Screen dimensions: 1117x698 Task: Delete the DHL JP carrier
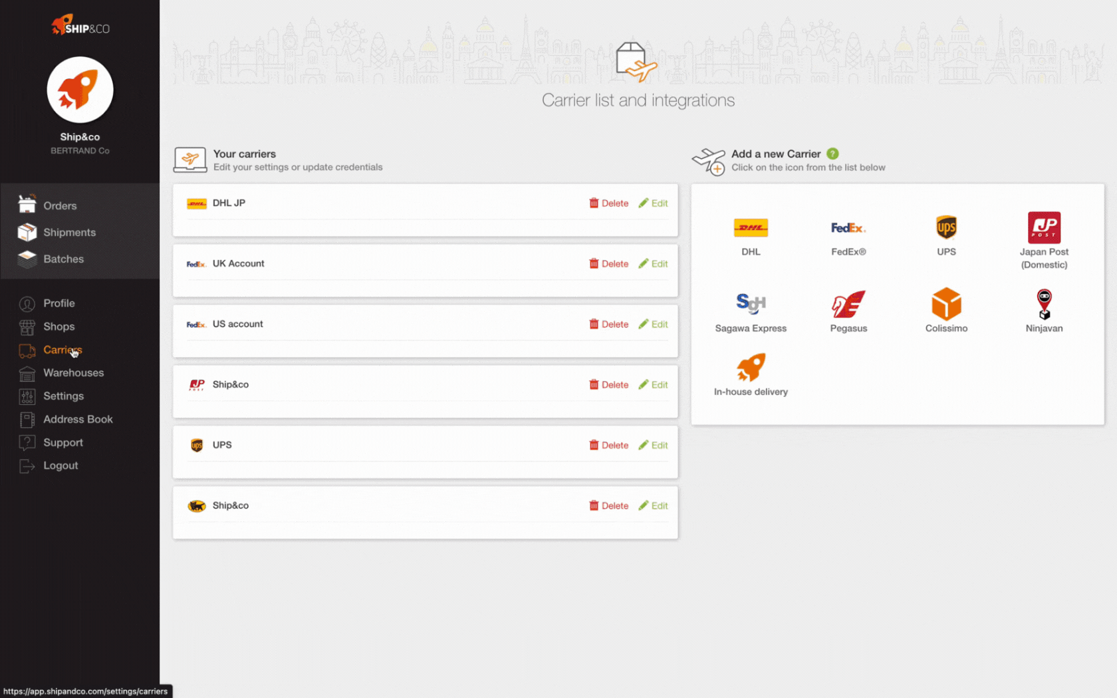coord(608,203)
